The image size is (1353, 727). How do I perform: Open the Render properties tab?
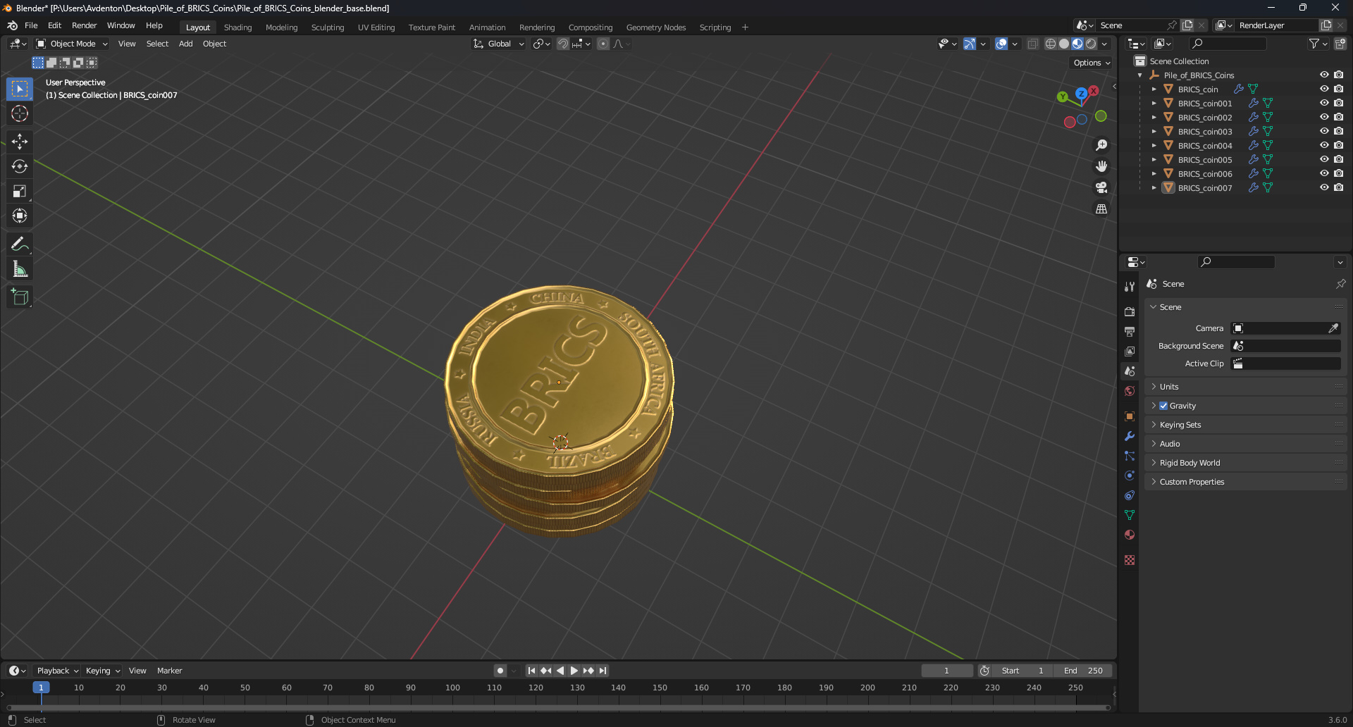pyautogui.click(x=1130, y=311)
